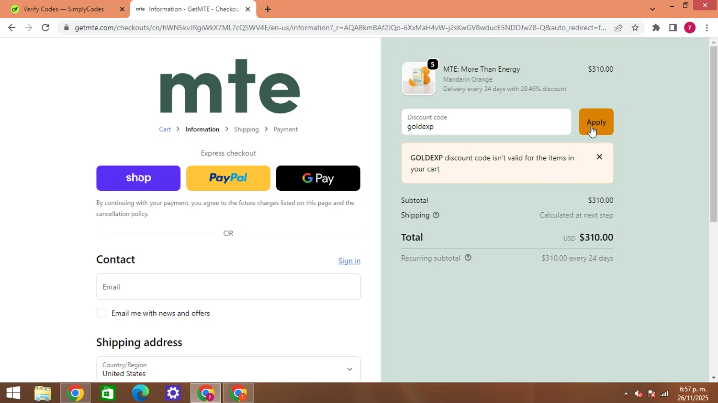Open the Settings gear taskbar app
The image size is (718, 403).
pos(173,393)
